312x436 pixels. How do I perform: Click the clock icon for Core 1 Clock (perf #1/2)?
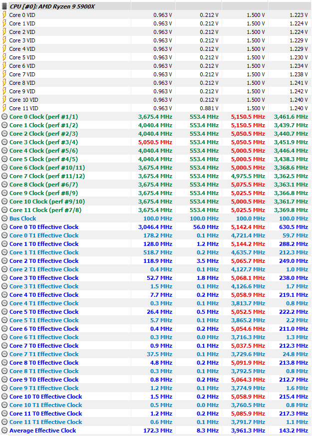(x=4, y=125)
